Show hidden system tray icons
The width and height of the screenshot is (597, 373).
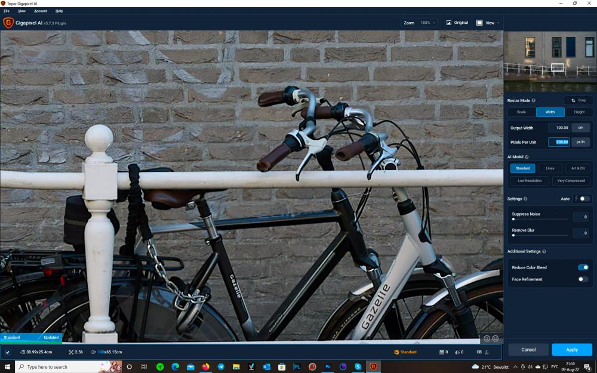point(515,367)
